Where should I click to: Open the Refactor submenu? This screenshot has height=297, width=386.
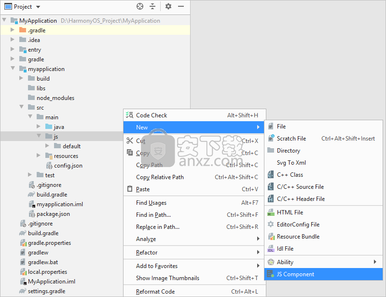[194, 253]
